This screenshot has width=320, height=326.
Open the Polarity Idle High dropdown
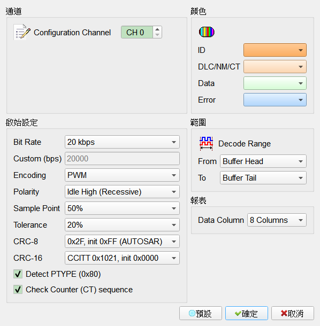[x=122, y=192]
